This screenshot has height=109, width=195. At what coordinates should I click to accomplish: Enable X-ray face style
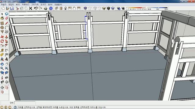pos(85,8)
